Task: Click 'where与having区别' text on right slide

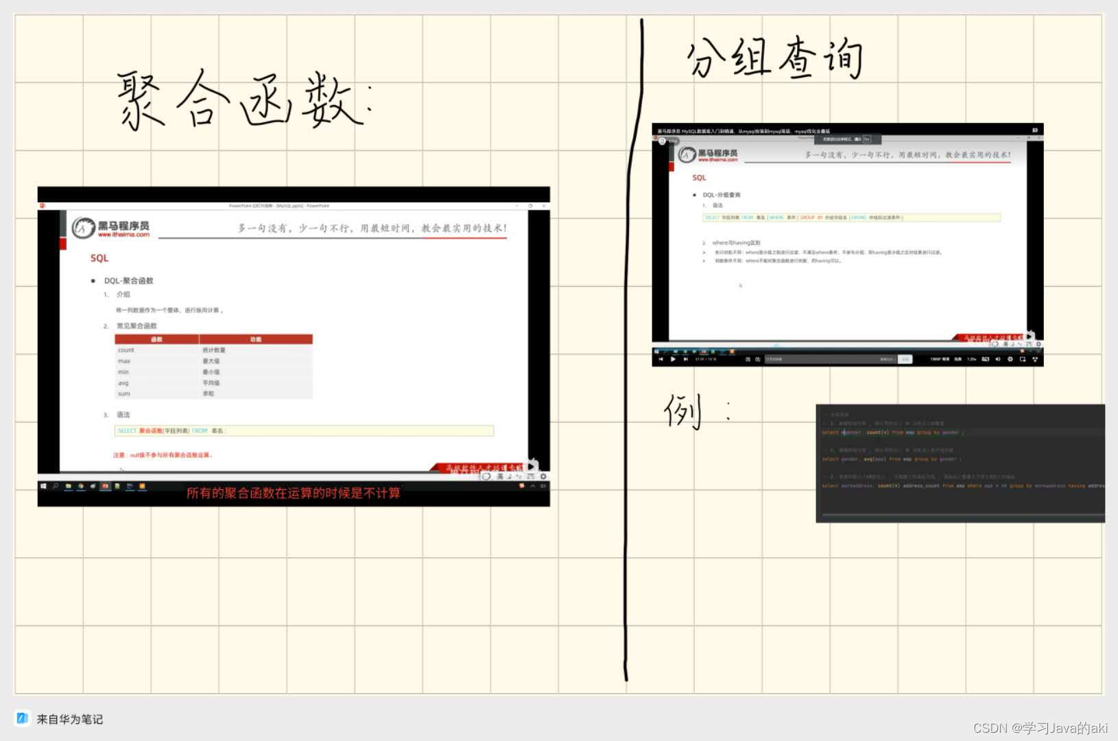Action: tap(736, 243)
